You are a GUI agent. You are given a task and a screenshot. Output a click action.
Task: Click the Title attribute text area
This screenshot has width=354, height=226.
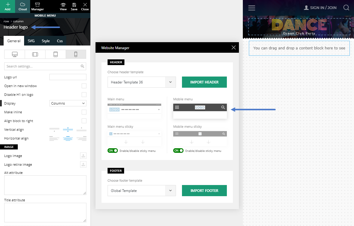45,212
